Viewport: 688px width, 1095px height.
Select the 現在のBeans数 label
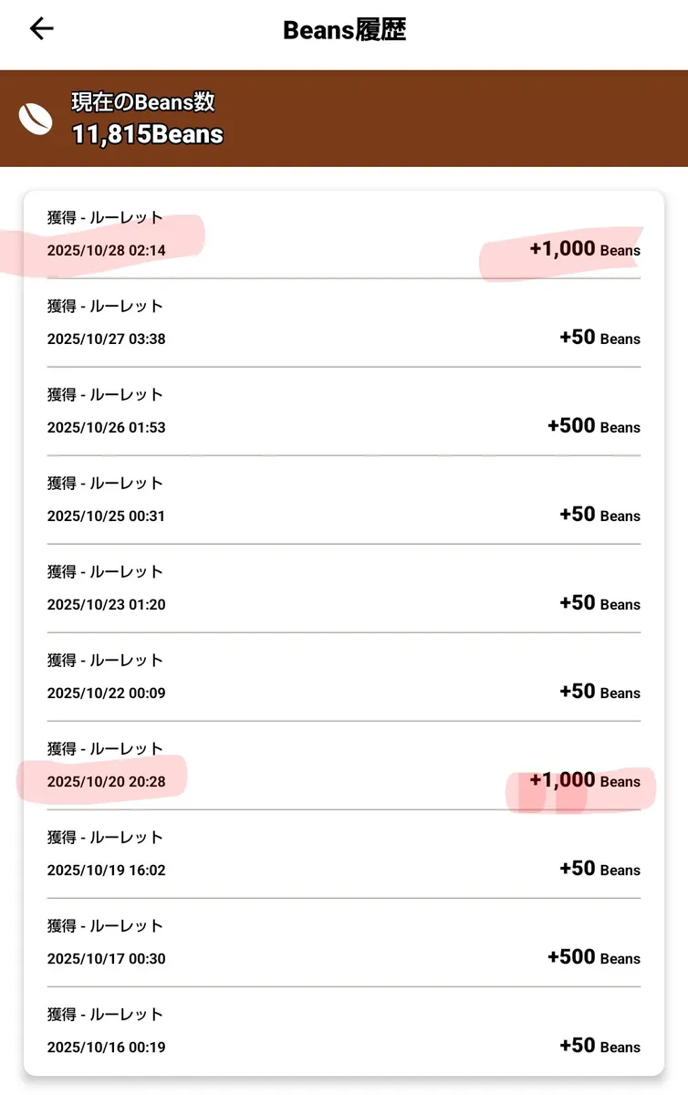click(x=143, y=102)
